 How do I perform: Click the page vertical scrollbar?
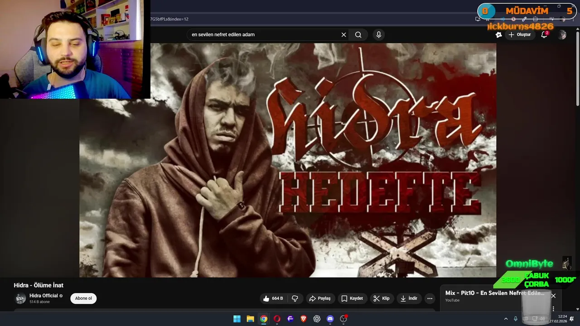tap(577, 68)
